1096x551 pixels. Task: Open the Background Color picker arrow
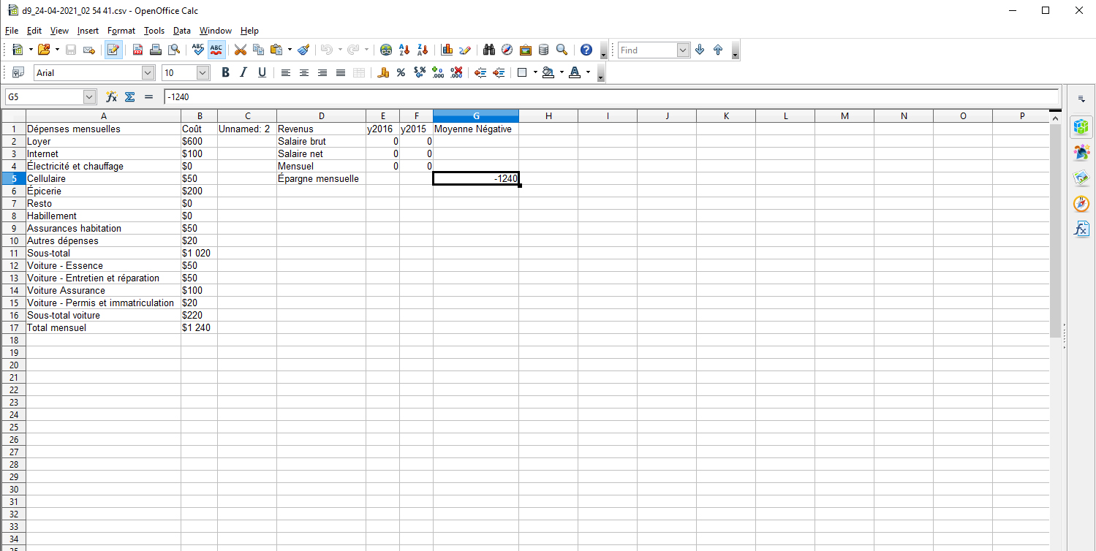(x=562, y=72)
